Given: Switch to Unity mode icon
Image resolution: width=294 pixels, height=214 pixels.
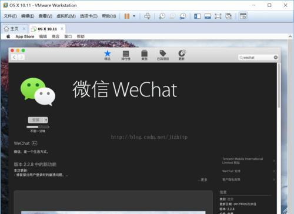Looking at the screenshot, I should click(x=229, y=16).
